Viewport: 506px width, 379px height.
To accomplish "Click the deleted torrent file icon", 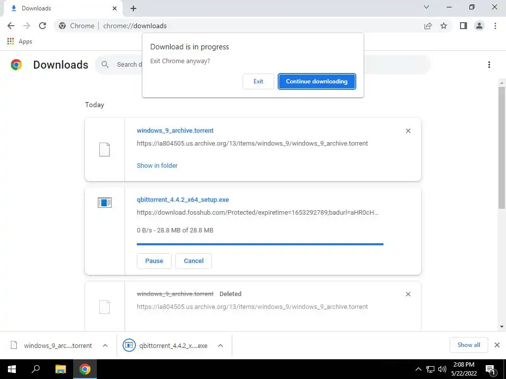I will click(x=105, y=307).
